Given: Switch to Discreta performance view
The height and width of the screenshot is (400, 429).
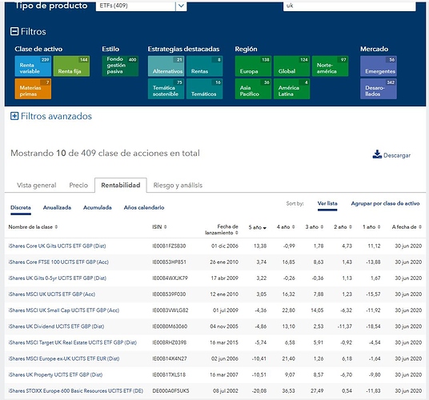Looking at the screenshot, I should (x=21, y=207).
